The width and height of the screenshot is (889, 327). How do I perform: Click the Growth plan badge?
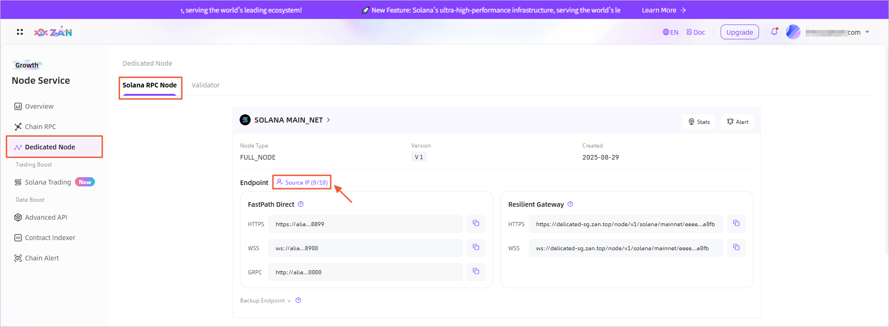click(27, 65)
